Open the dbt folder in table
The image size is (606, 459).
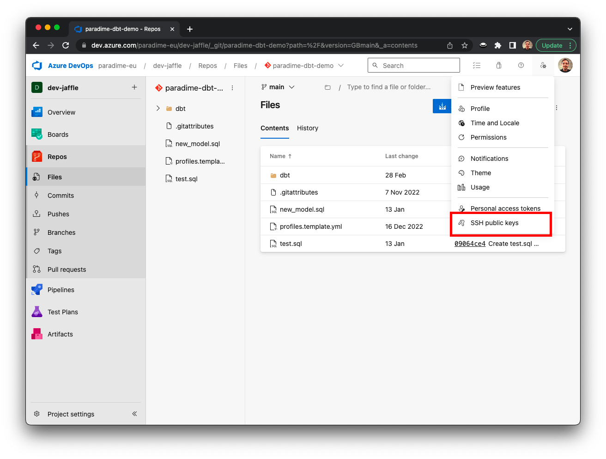(x=285, y=175)
